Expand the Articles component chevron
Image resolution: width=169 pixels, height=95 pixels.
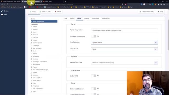tap(32, 27)
